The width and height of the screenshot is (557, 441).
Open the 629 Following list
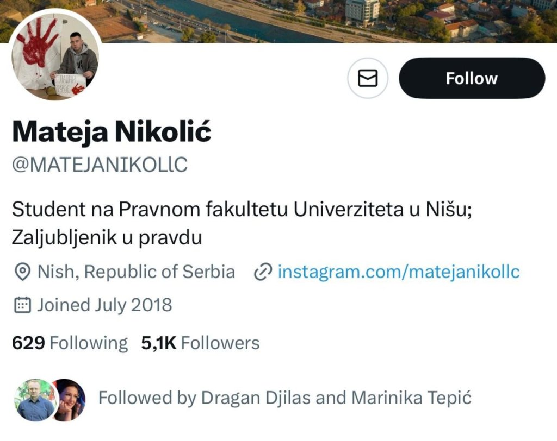point(70,343)
